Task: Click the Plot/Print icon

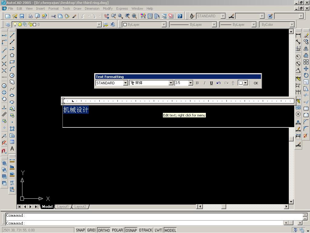Action: pyautogui.click(x=31, y=16)
